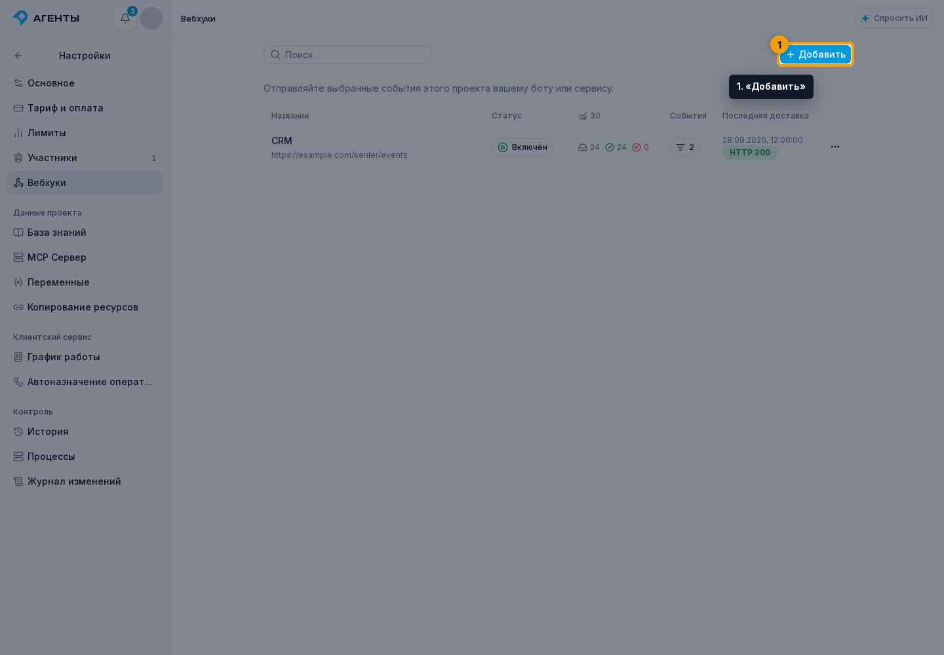Click the date 28.09.2026, 12:00:00
The width and height of the screenshot is (944, 655).
point(762,140)
